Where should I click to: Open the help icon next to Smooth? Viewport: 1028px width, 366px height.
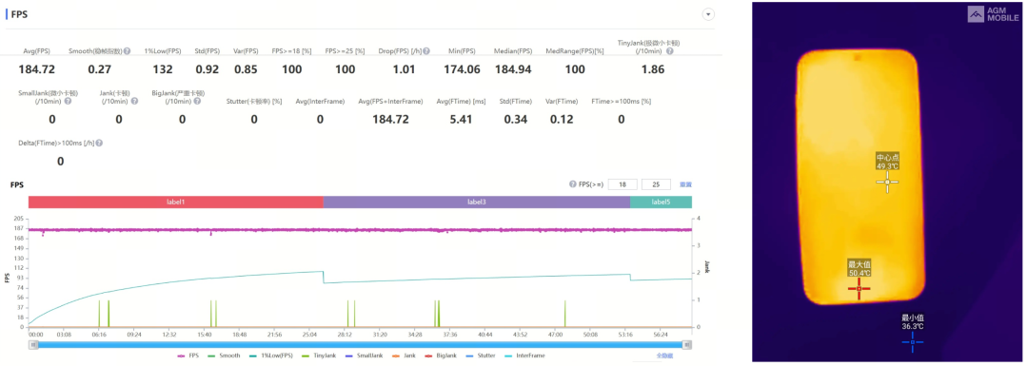pyautogui.click(x=127, y=50)
